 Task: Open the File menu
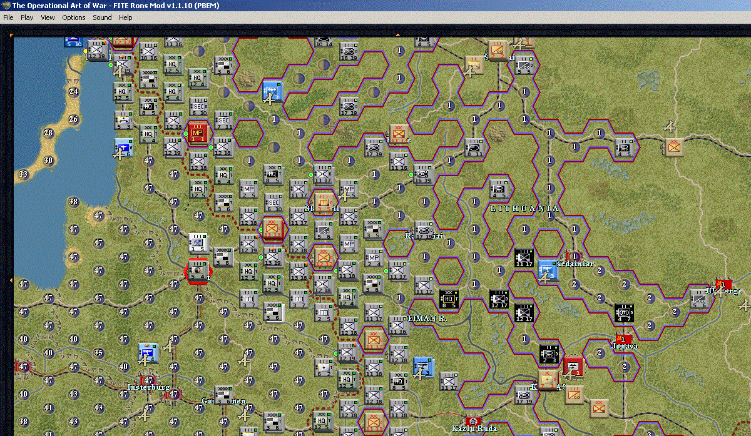pos(8,17)
